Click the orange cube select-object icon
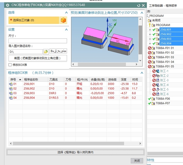Viewport: 183px width, 165px height. [63, 20]
